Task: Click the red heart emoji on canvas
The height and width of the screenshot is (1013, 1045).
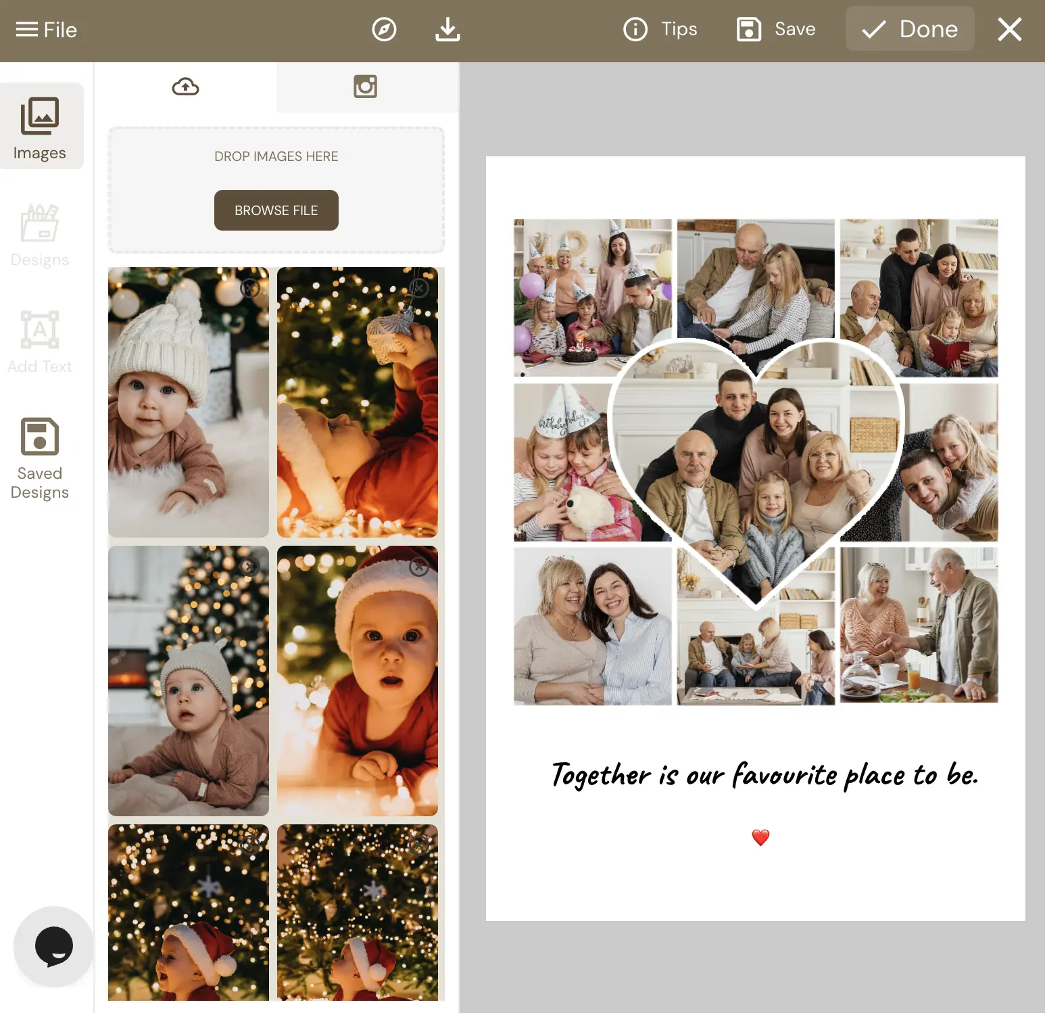Action: [x=760, y=837]
